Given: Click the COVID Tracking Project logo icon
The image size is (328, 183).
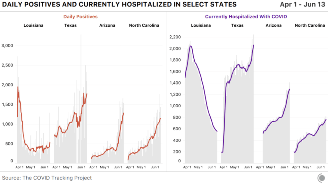Looking at the screenshot, I should (321, 178).
